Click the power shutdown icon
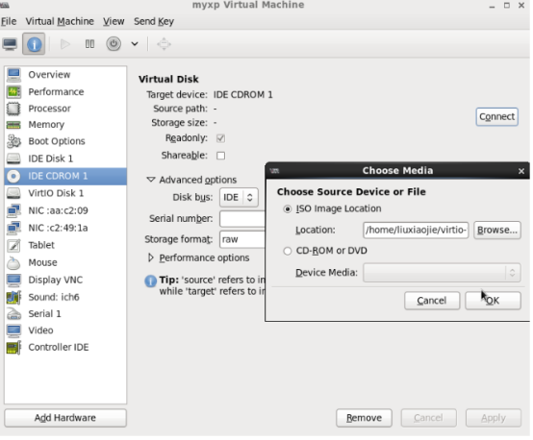The height and width of the screenshot is (440, 533). click(114, 44)
